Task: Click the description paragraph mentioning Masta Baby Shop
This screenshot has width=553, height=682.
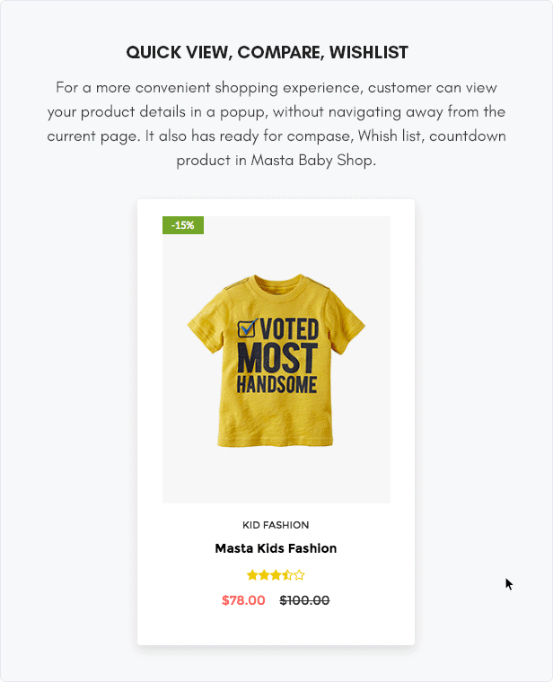Action: [276, 124]
